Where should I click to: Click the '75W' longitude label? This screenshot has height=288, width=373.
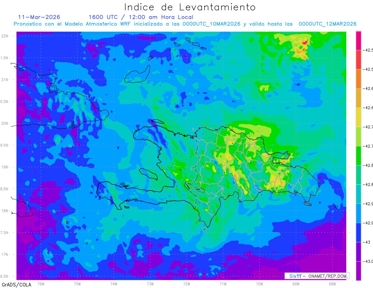tap(77, 284)
